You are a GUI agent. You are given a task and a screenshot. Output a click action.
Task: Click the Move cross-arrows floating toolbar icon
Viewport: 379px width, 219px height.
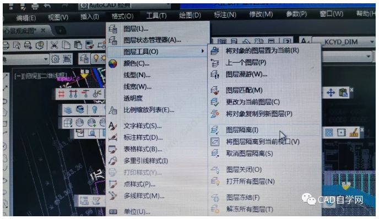point(331,93)
